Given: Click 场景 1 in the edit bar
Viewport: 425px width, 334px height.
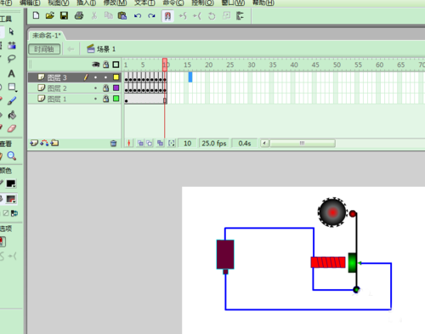Looking at the screenshot, I should (x=101, y=49).
